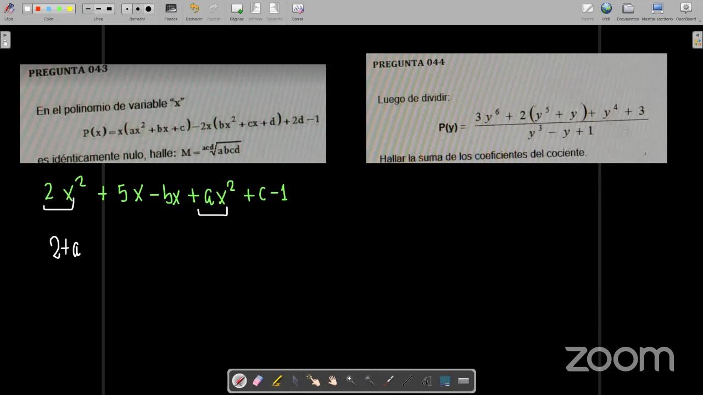The image size is (703, 395).
Task: Add a page with Páginas
Action: pos(237,11)
